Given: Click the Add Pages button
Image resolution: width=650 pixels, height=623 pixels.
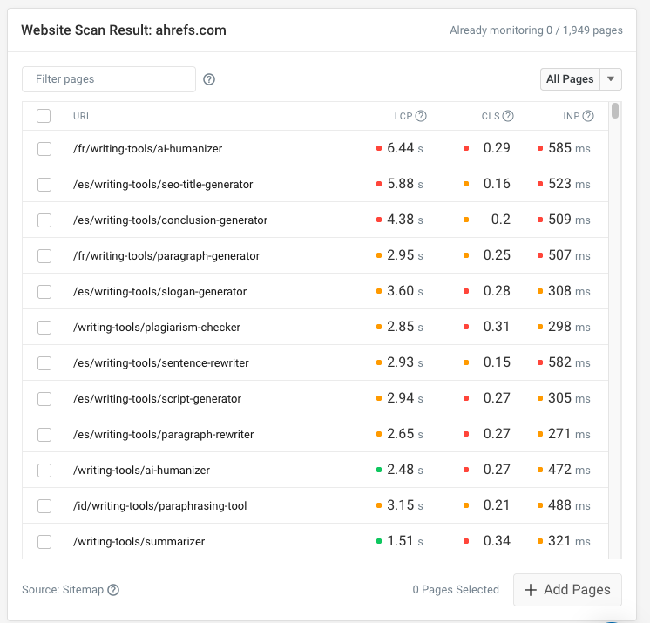Looking at the screenshot, I should 567,589.
